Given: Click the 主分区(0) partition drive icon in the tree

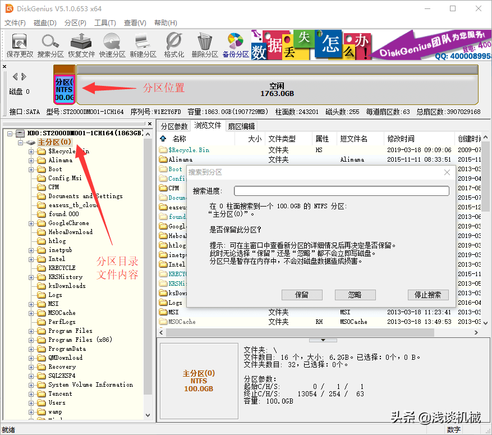Looking at the screenshot, I should coord(30,143).
